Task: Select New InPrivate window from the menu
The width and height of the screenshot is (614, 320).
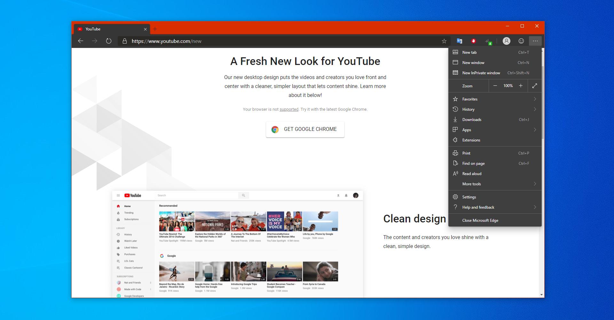Action: (481, 73)
